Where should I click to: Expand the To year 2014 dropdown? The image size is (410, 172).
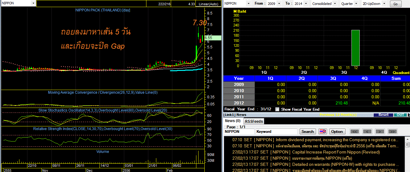tap(305, 3)
